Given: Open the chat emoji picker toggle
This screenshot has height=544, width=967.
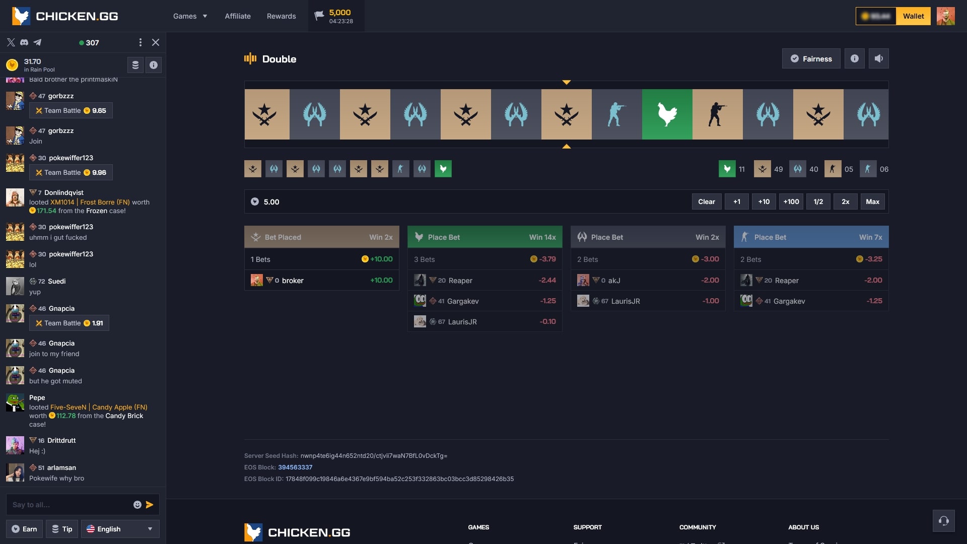Looking at the screenshot, I should [x=136, y=504].
